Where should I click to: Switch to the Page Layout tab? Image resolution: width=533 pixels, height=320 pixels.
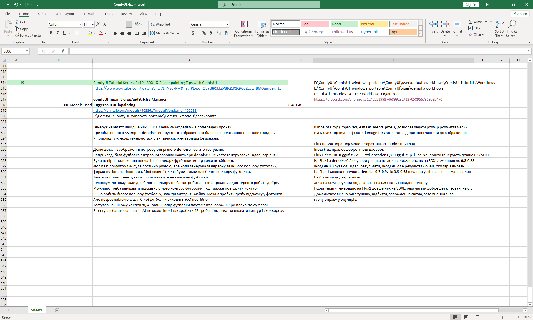[x=64, y=14]
